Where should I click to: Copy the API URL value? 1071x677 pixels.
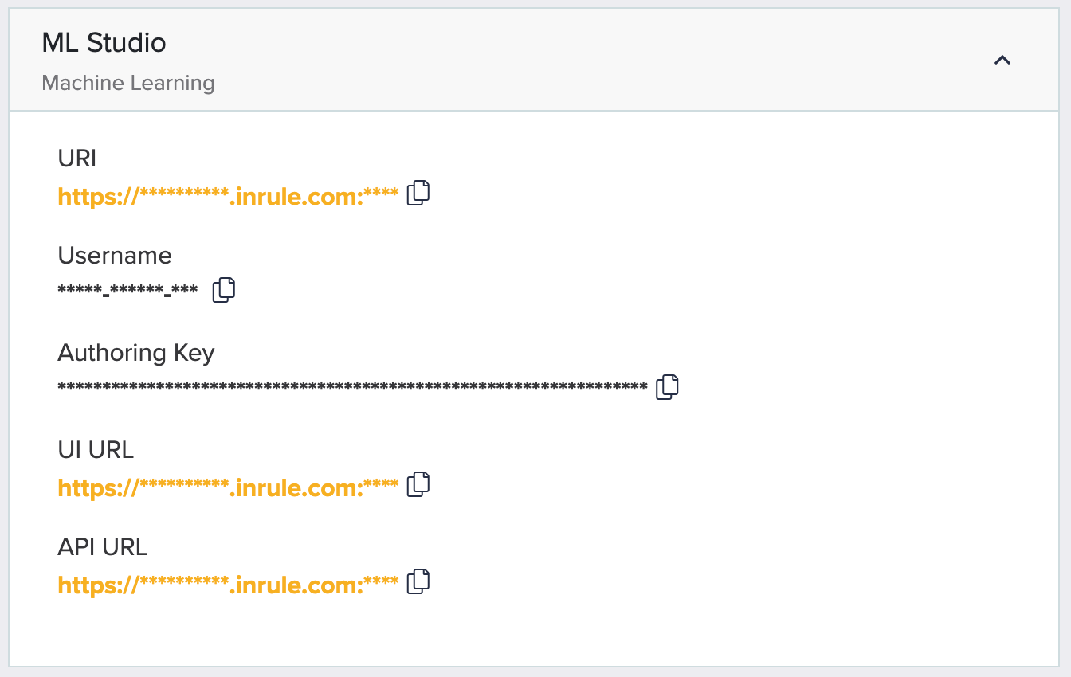tap(418, 582)
